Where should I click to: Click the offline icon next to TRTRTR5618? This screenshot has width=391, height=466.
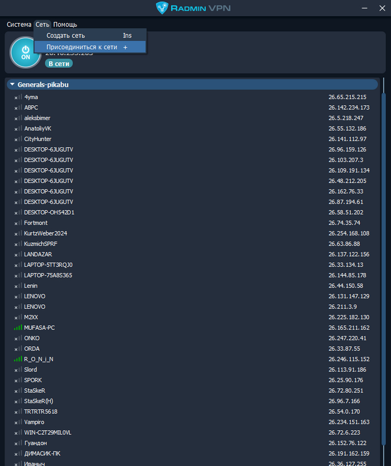[18, 412]
